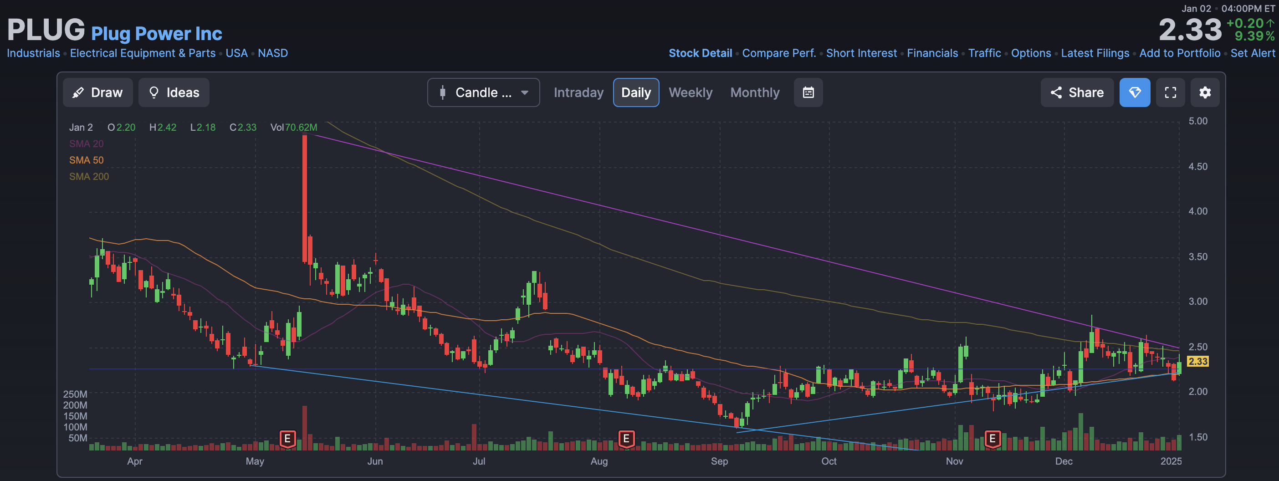This screenshot has height=481, width=1279.
Task: Click the Vol 70.62M value
Action: point(293,127)
